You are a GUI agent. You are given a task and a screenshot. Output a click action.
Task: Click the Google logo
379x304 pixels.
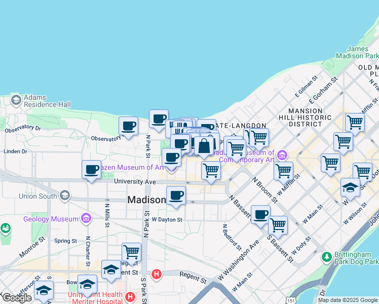17,297
